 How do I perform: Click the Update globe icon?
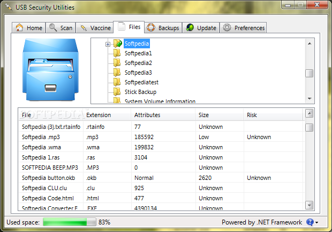pyautogui.click(x=190, y=27)
